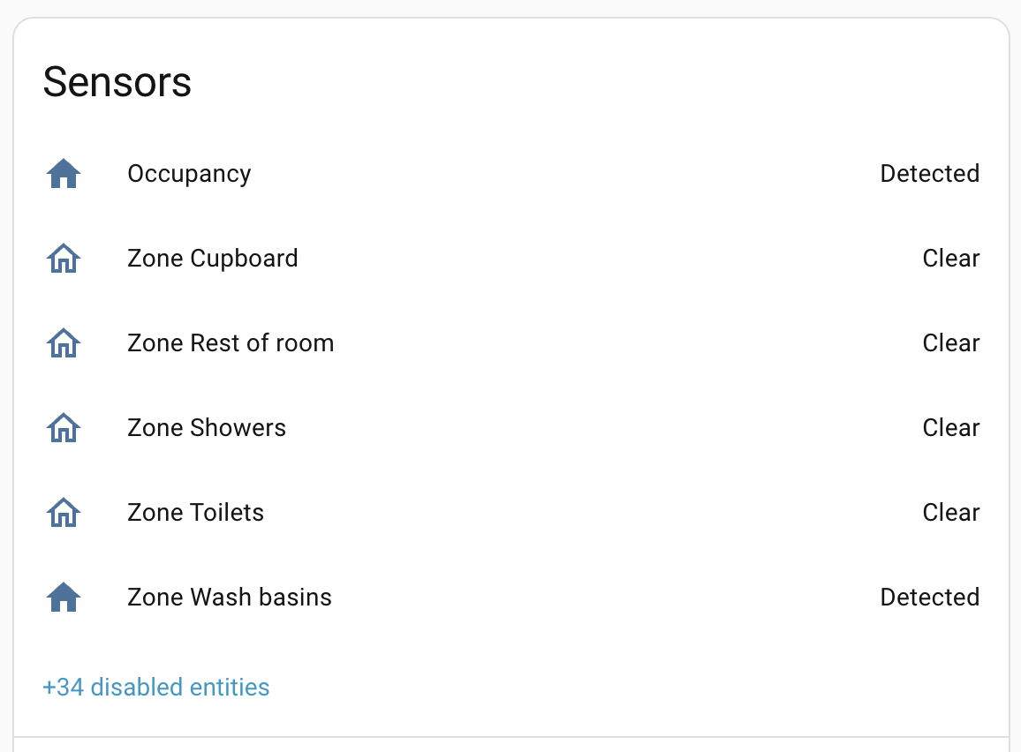The image size is (1021, 752).
Task: Select the Zone Rest of room sensor row
Action: tap(231, 342)
